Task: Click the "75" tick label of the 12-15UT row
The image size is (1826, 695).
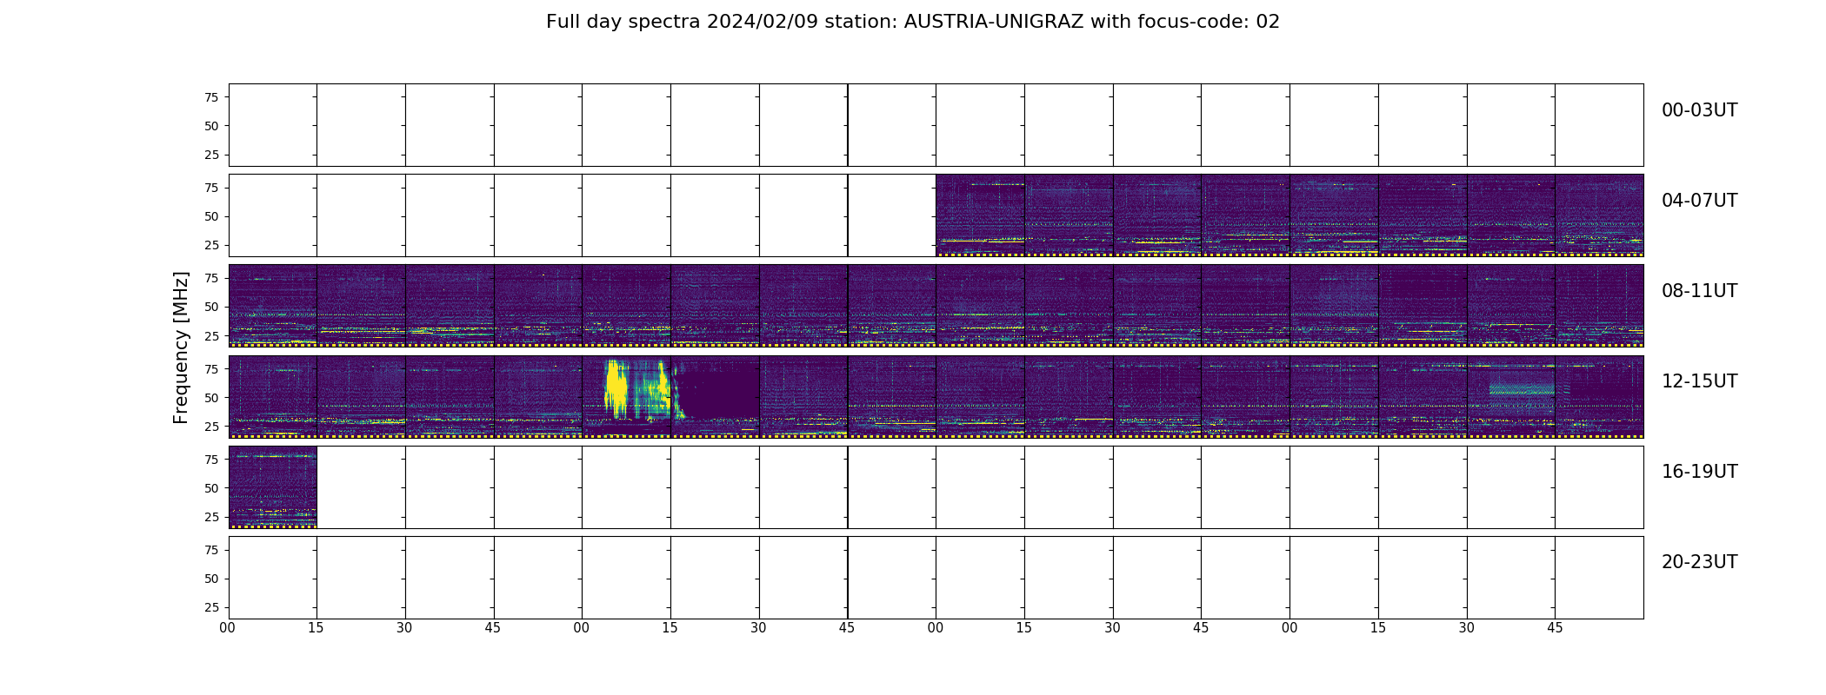Action: click(211, 369)
